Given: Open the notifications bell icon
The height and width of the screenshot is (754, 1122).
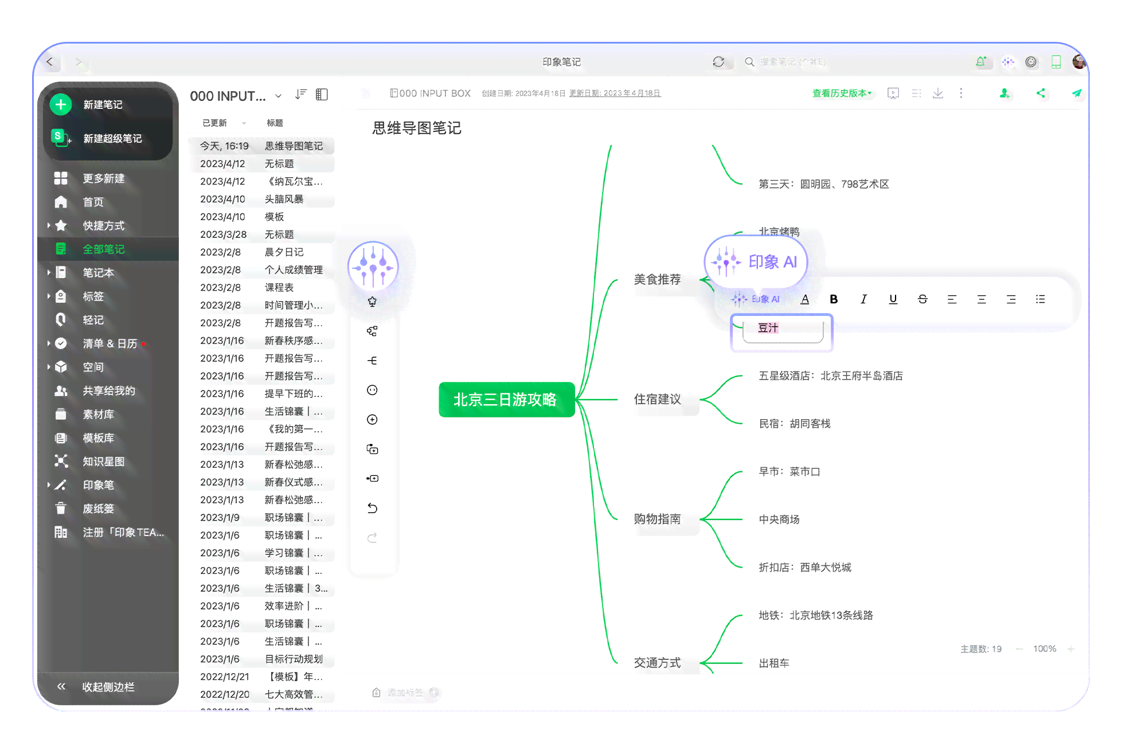Looking at the screenshot, I should (x=980, y=61).
